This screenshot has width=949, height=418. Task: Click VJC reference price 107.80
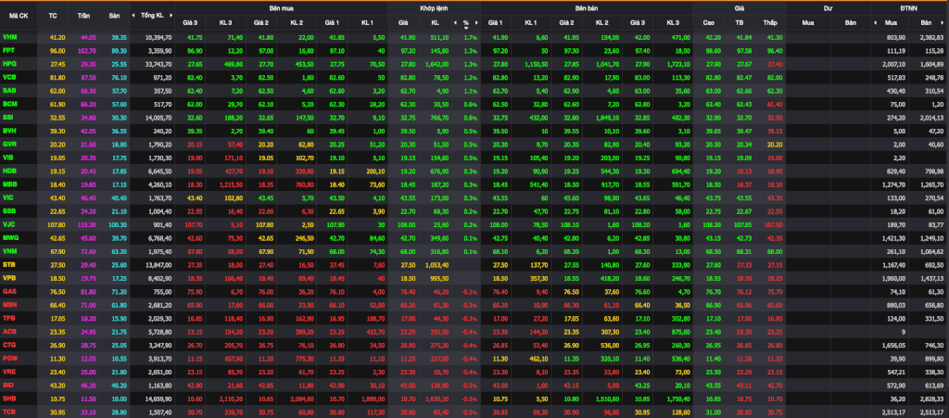pos(57,223)
